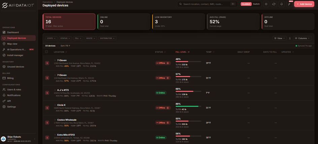Sort by Fill Level column sort icon
This screenshot has height=144, width=318.
pos(189,52)
